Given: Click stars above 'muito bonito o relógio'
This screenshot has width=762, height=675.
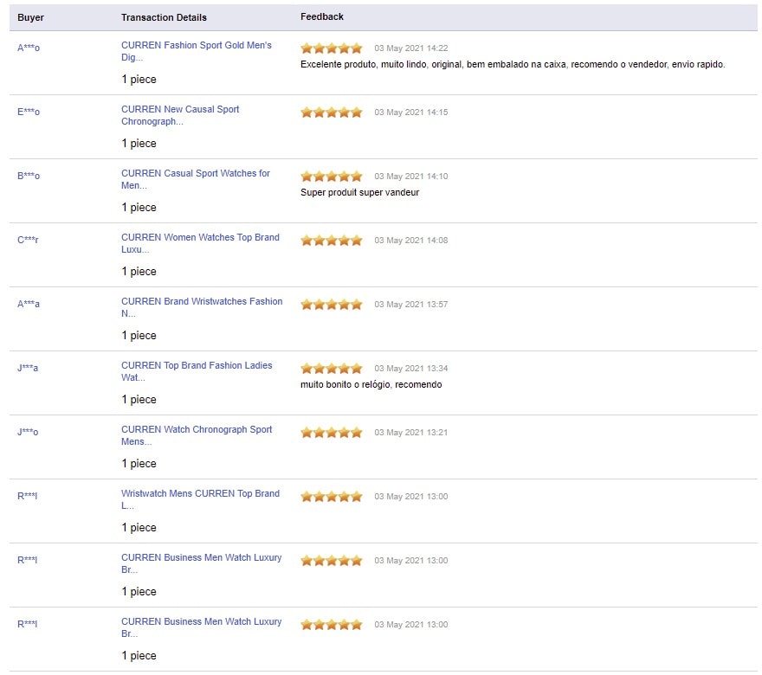Looking at the screenshot, I should point(332,369).
